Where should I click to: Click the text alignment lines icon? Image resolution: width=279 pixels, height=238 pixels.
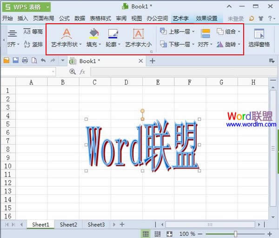(x=12, y=33)
